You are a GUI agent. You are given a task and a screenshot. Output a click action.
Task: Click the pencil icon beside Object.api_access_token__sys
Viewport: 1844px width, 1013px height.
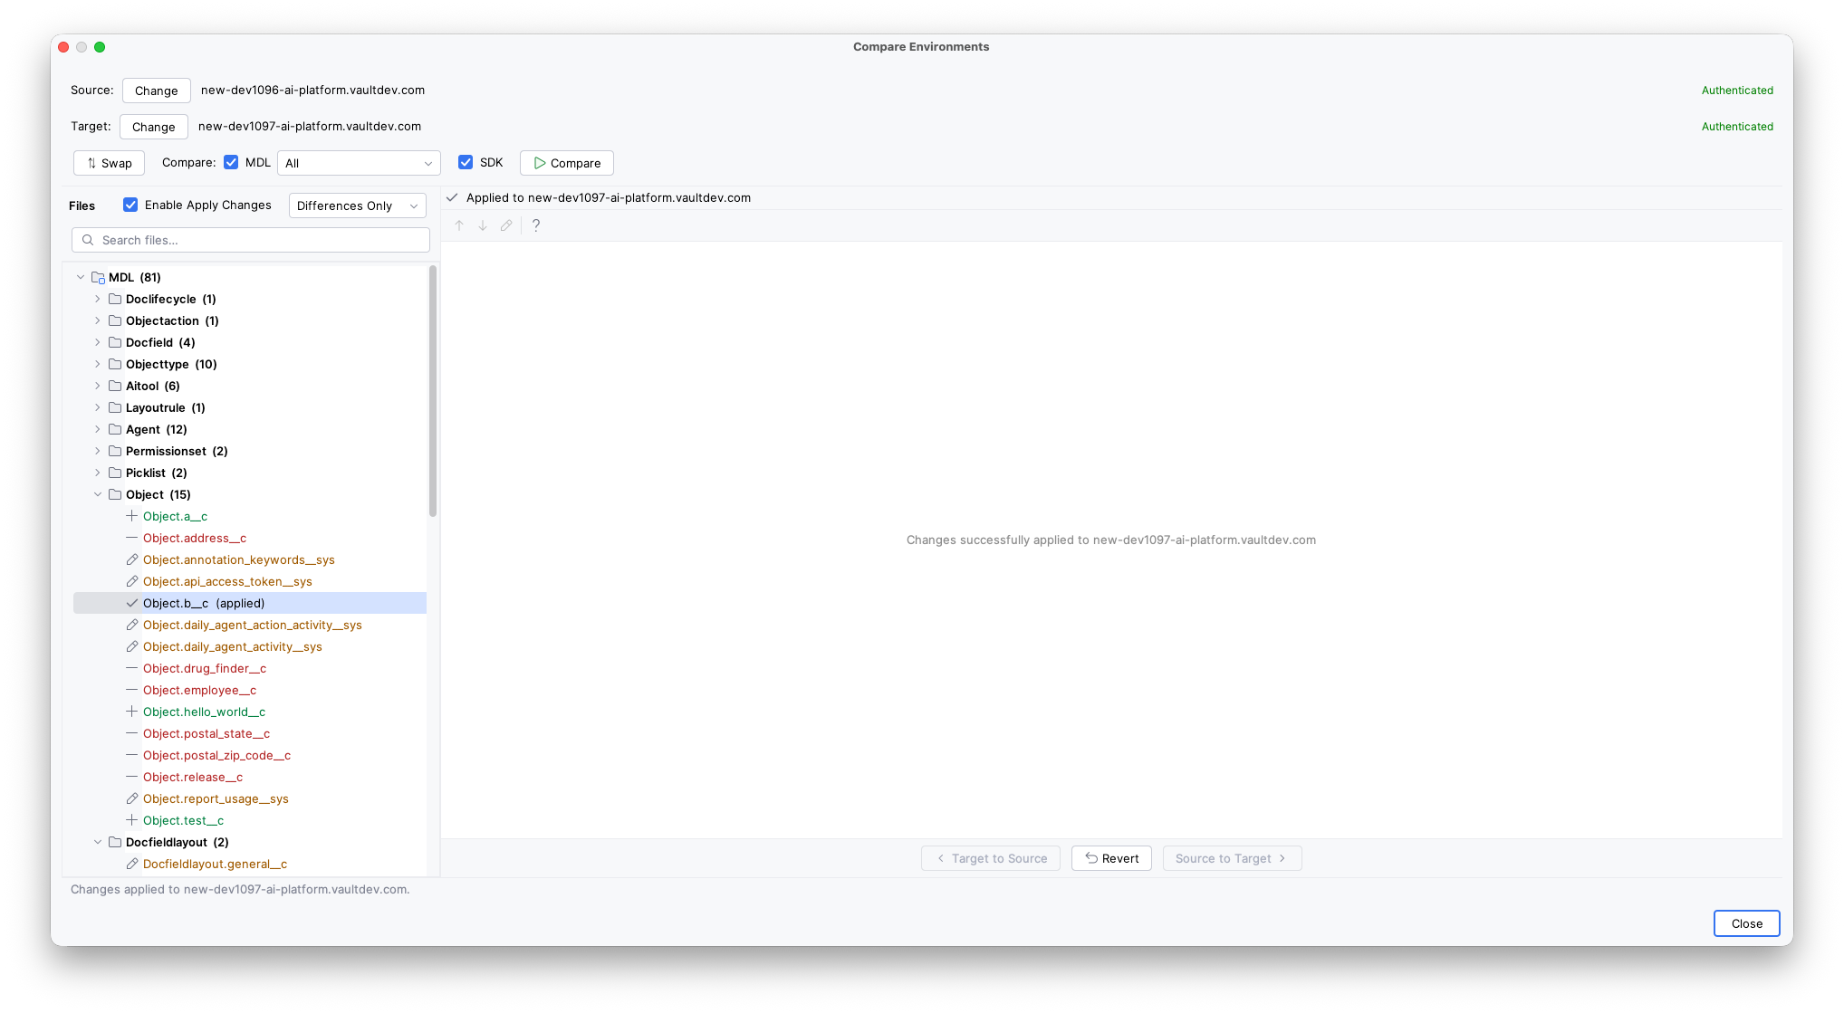tap(132, 581)
